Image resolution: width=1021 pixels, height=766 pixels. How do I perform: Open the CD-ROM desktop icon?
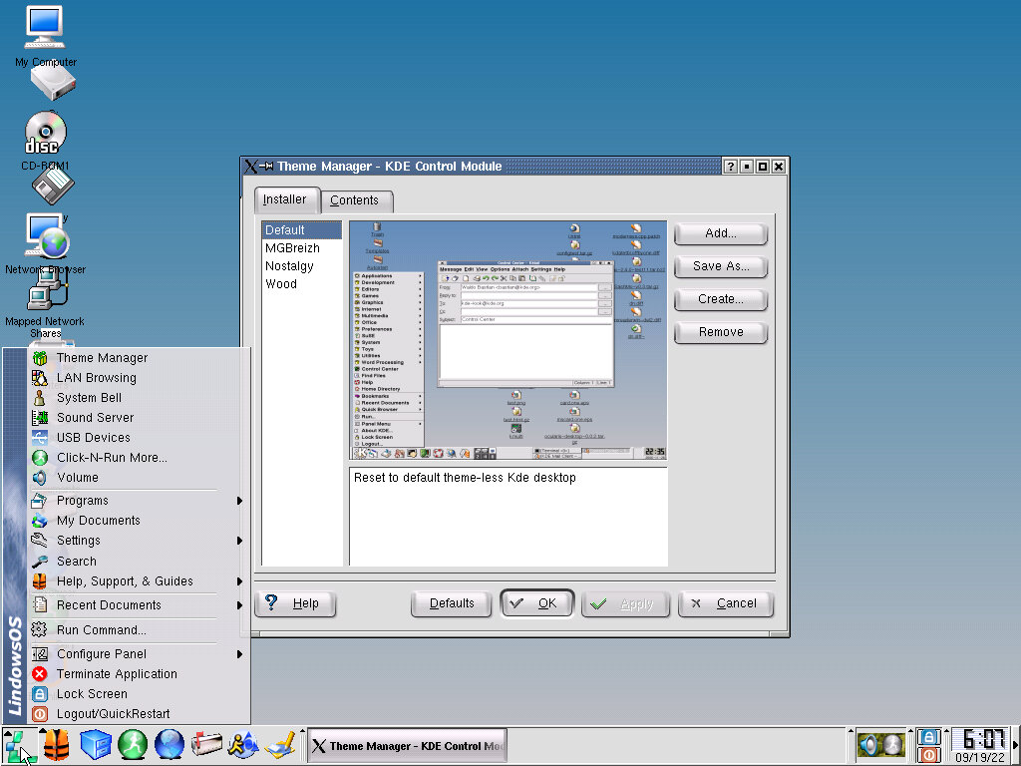(45, 135)
